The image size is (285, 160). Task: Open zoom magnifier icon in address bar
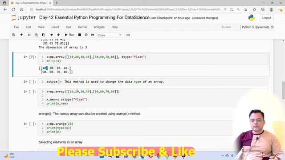coord(238,9)
